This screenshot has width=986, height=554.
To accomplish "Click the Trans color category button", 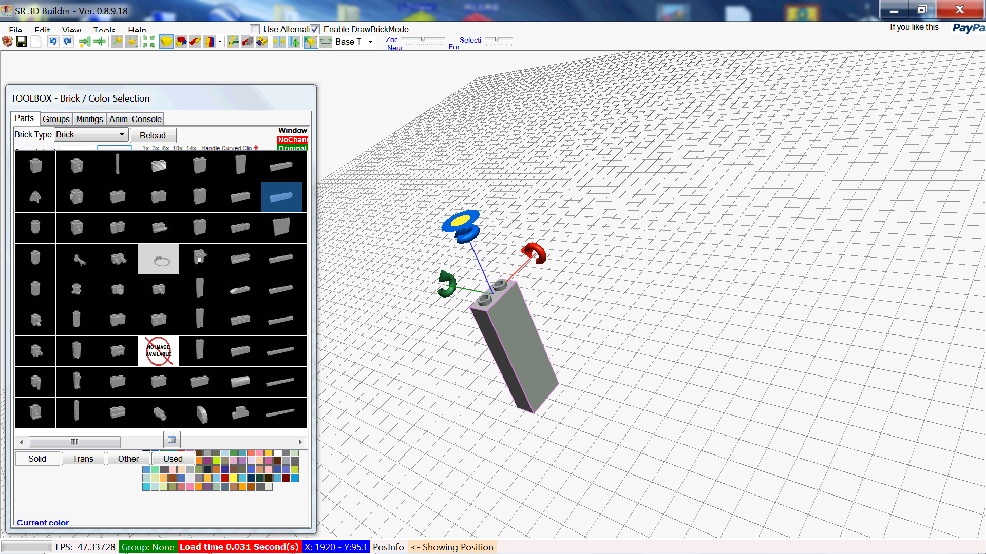I will 83,459.
